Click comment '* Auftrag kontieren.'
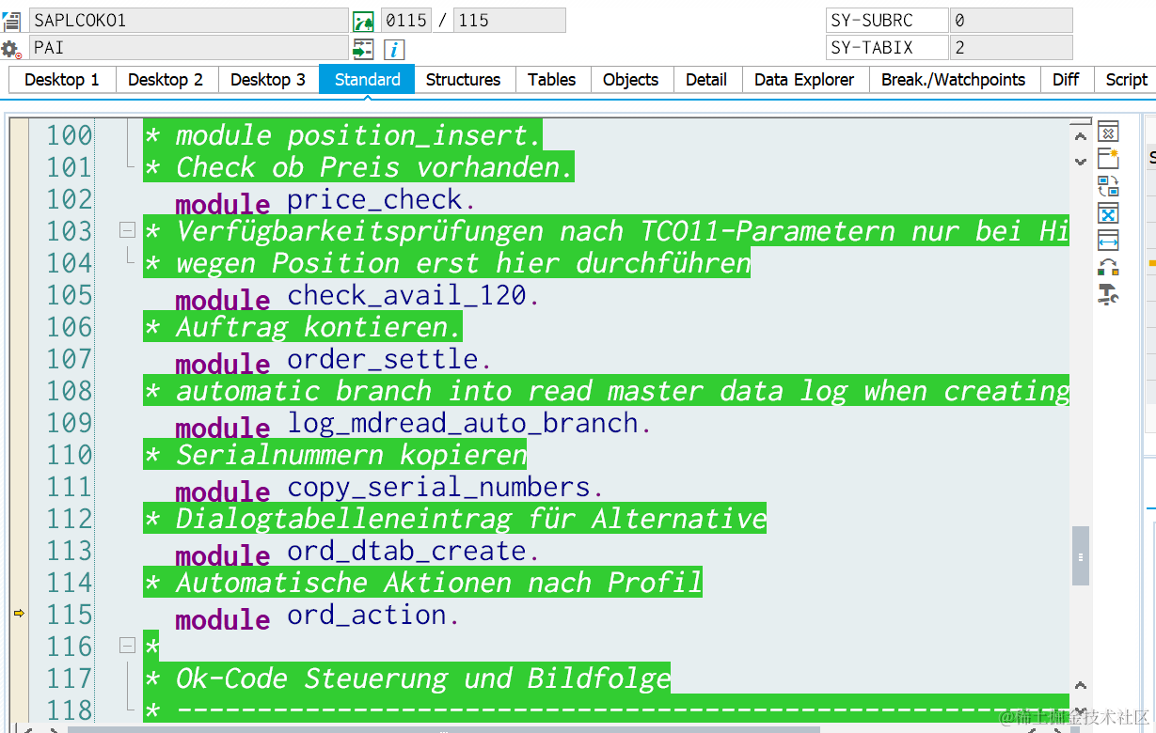Viewport: 1156px width, 733px height. click(x=303, y=328)
